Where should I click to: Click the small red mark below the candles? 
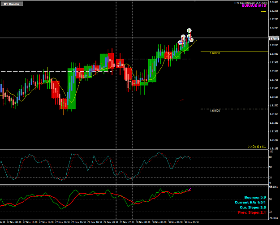point(181,100)
